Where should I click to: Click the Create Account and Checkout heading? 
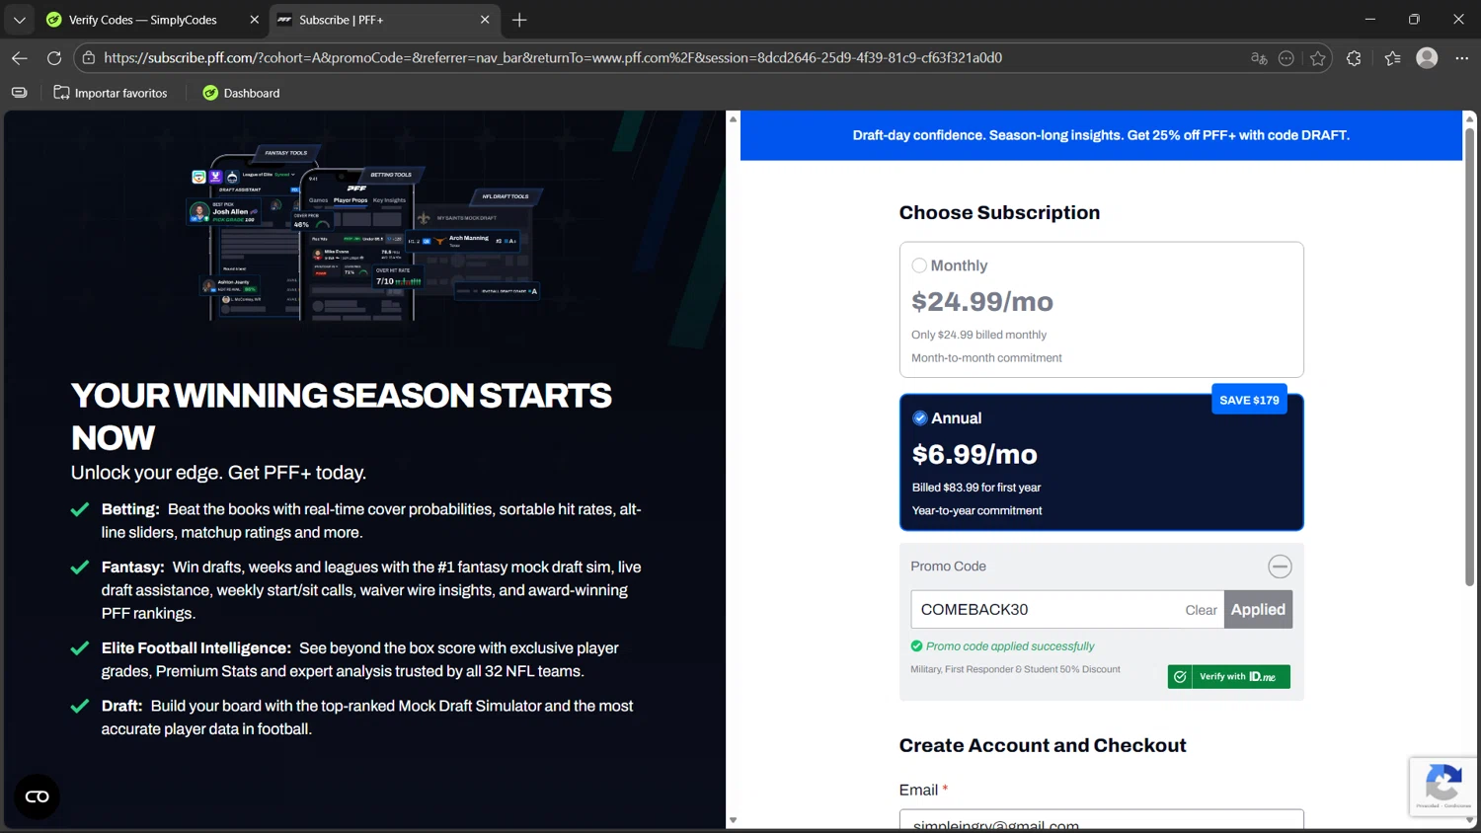tap(1043, 745)
